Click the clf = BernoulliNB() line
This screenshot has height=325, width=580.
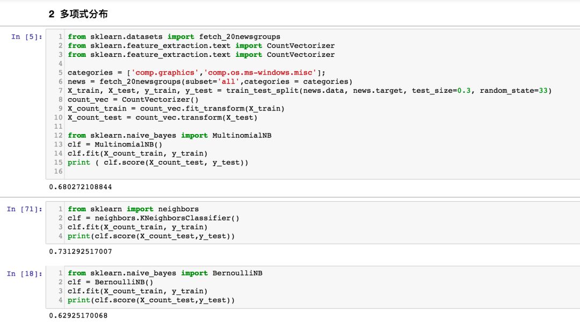click(111, 283)
